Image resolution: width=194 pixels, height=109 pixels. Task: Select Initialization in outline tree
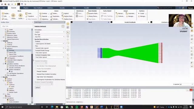point(10,62)
